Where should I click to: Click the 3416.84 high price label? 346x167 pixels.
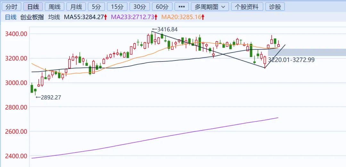(x=165, y=29)
